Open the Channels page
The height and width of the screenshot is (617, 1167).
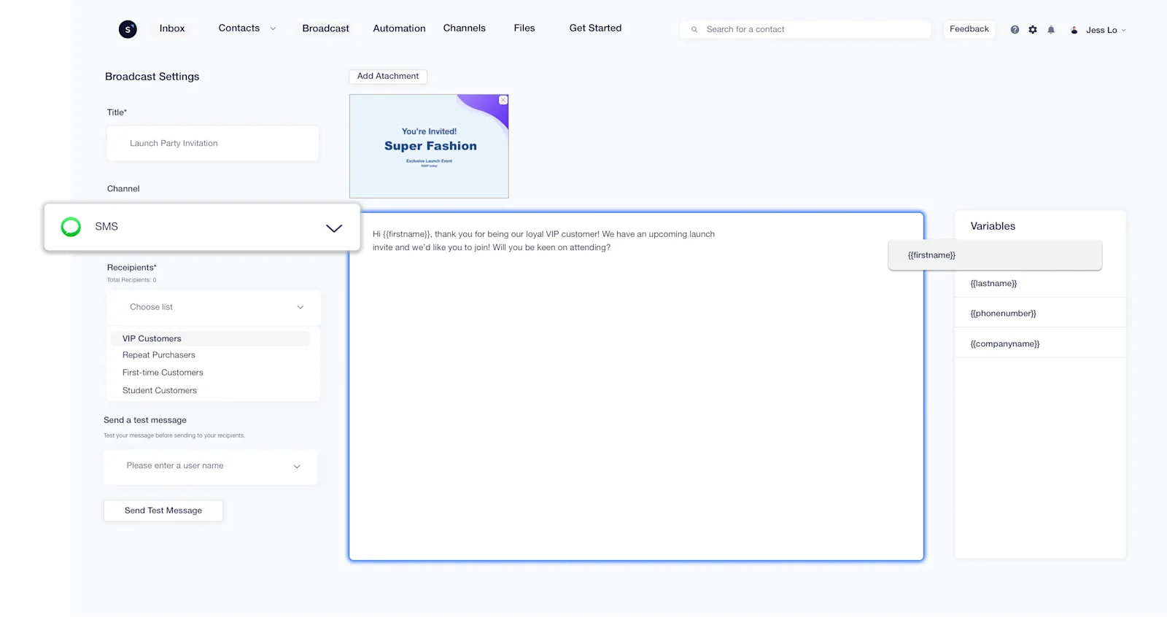click(465, 28)
